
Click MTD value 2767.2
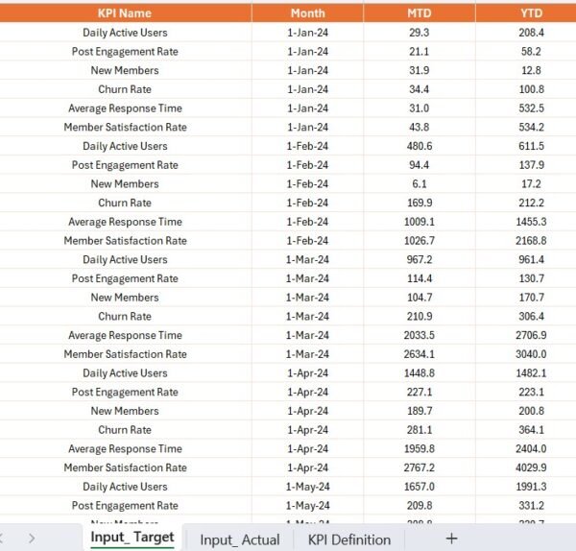[x=420, y=467]
